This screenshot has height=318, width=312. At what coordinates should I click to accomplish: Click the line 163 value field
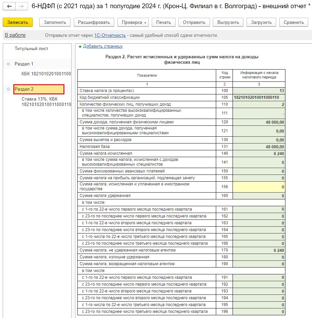[x=259, y=223]
